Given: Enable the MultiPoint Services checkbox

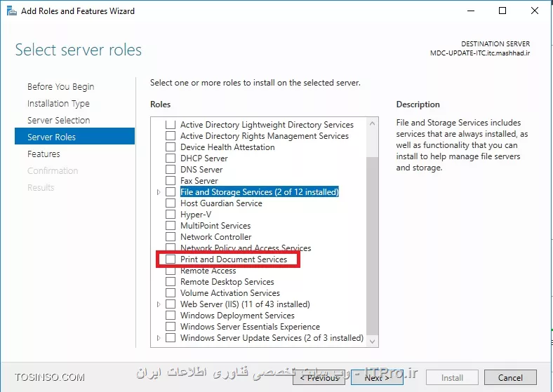Looking at the screenshot, I should point(171,226).
